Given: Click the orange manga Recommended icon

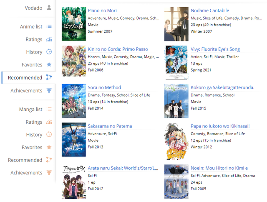Looking at the screenshot, I should (x=49, y=160).
